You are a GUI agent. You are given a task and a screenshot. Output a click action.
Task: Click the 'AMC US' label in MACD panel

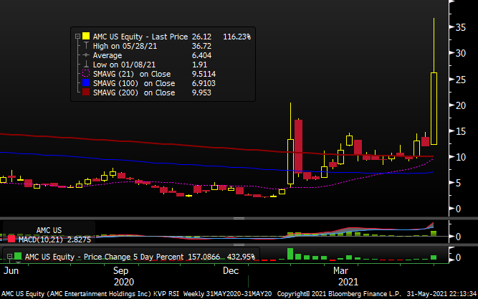tap(49, 230)
